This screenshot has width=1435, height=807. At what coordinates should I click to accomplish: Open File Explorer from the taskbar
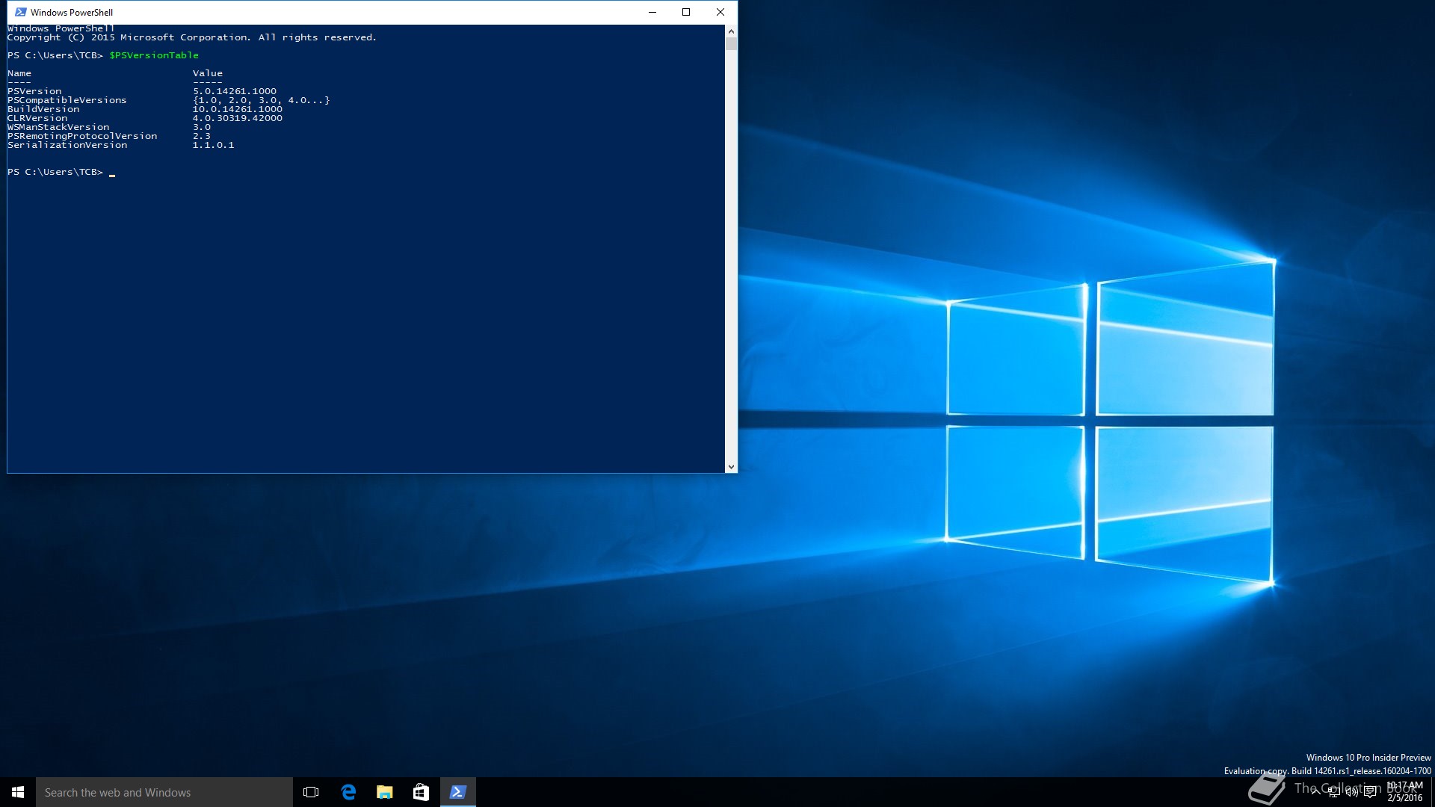pyautogui.click(x=385, y=792)
